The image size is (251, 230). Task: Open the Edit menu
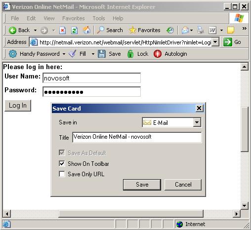31,18
